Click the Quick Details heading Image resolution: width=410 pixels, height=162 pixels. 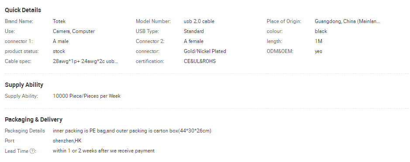point(23,10)
